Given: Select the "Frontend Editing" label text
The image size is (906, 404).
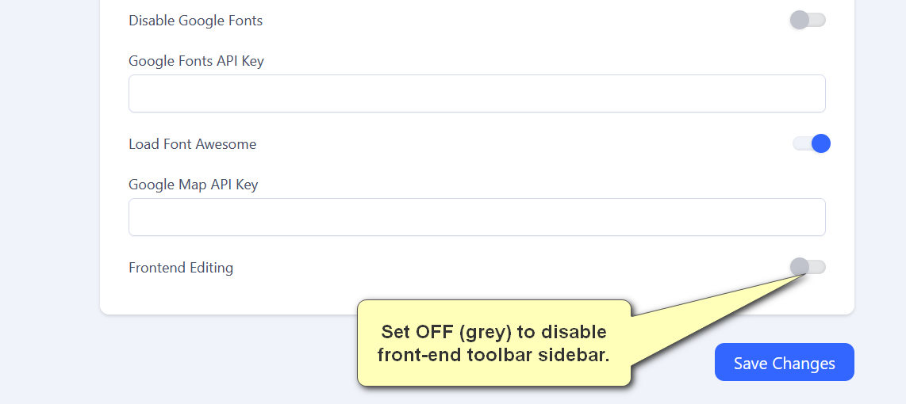Looking at the screenshot, I should click(x=181, y=268).
